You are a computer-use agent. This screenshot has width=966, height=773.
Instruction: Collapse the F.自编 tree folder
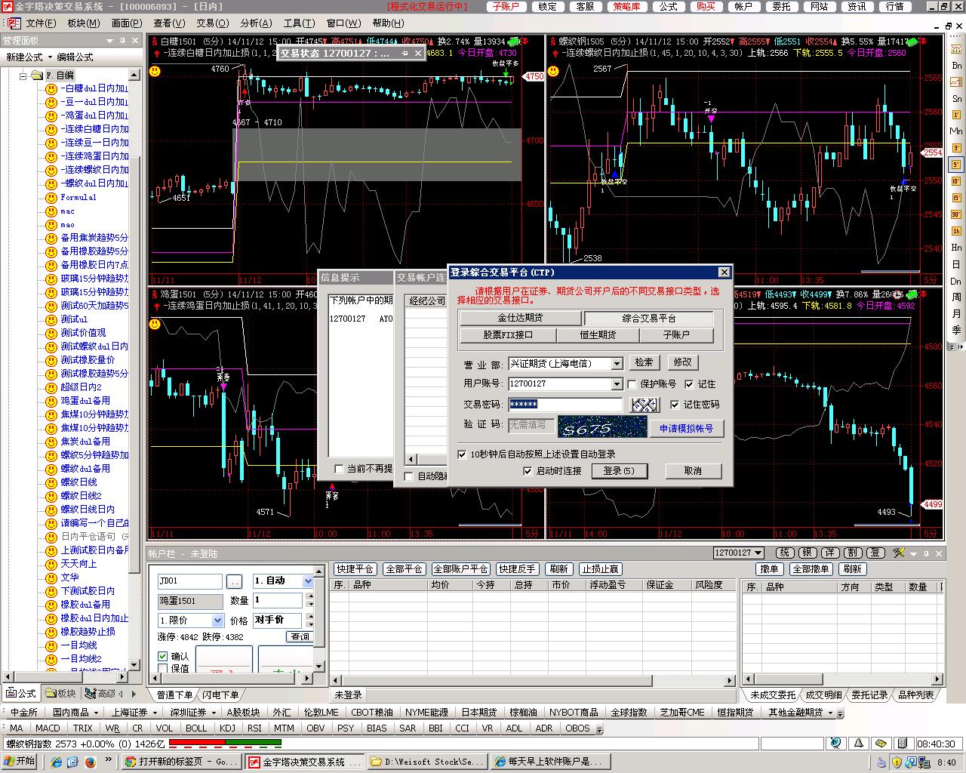tap(23, 75)
